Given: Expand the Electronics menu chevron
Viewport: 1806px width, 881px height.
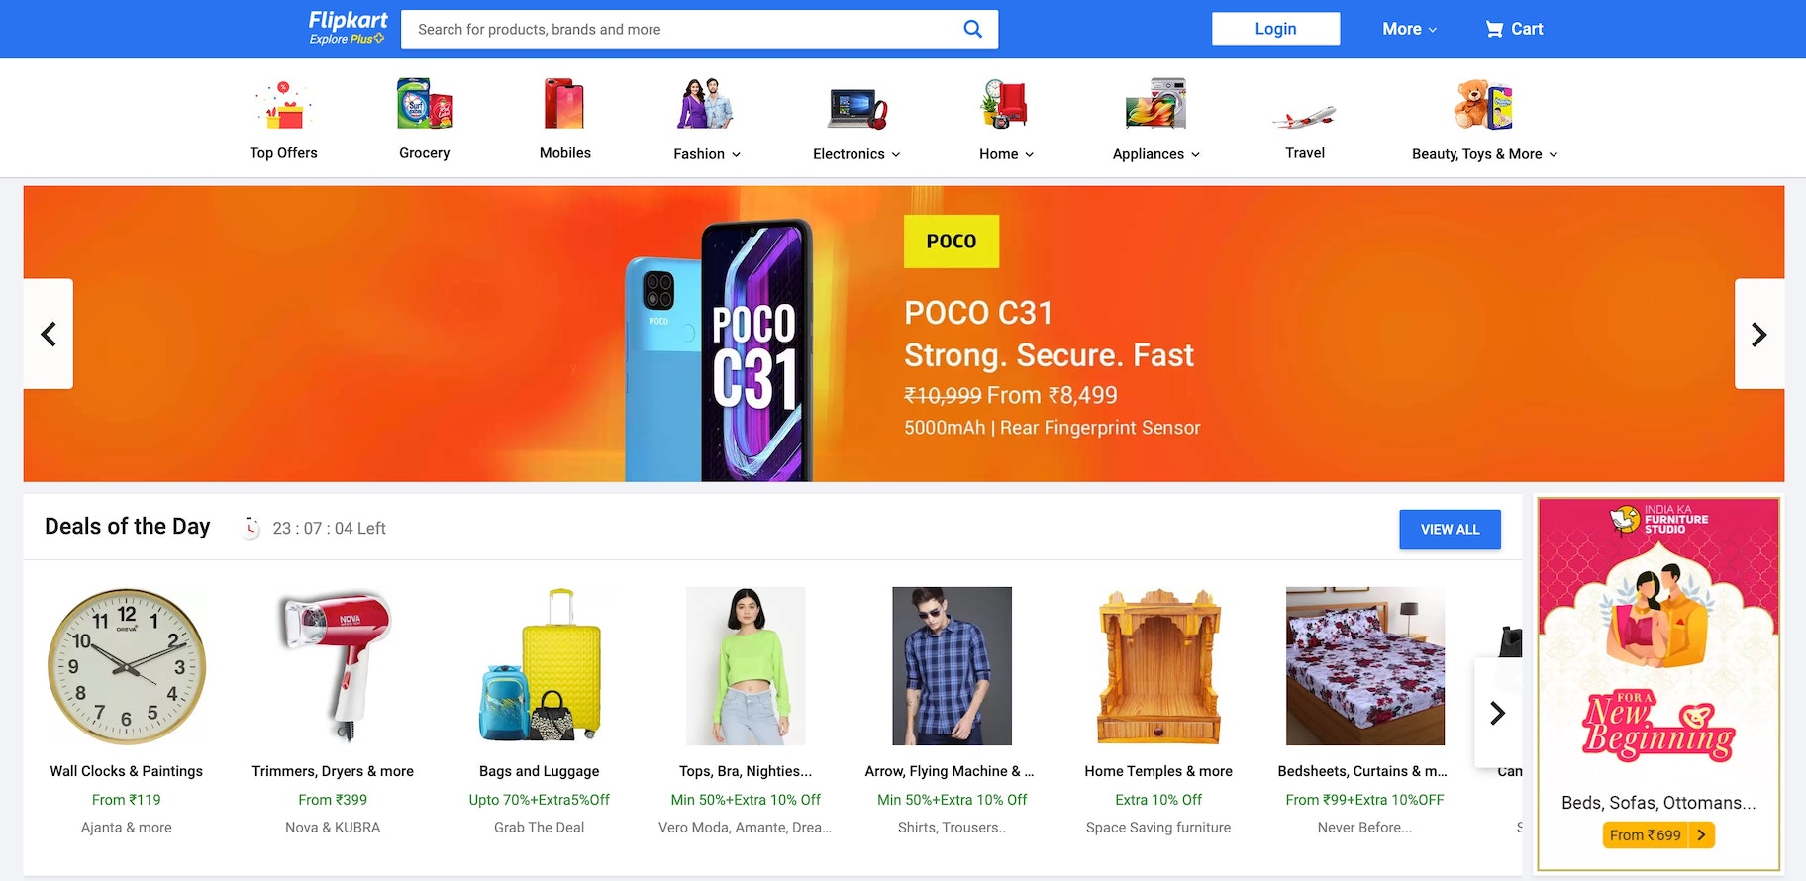Looking at the screenshot, I should click(896, 155).
